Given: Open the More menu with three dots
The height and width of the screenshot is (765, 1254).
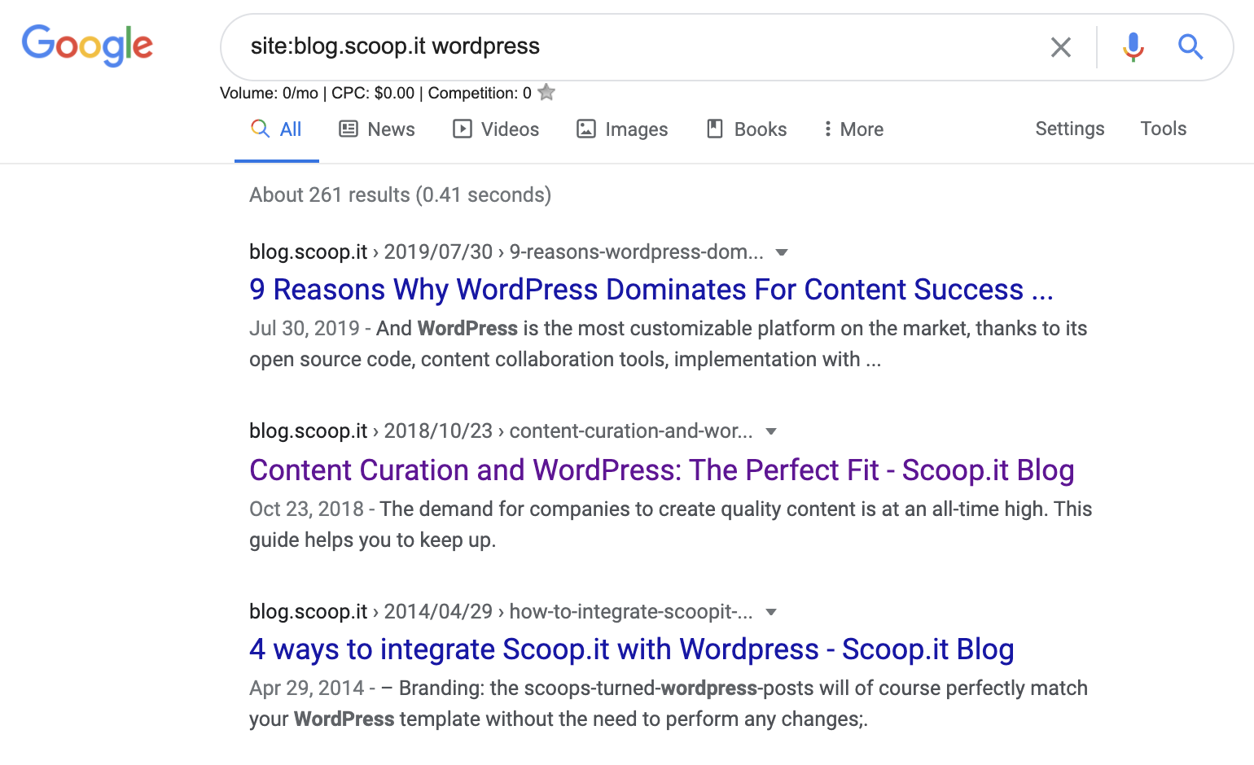Looking at the screenshot, I should click(827, 129).
